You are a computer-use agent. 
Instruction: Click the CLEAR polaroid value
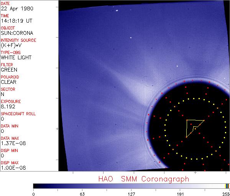click(8, 82)
